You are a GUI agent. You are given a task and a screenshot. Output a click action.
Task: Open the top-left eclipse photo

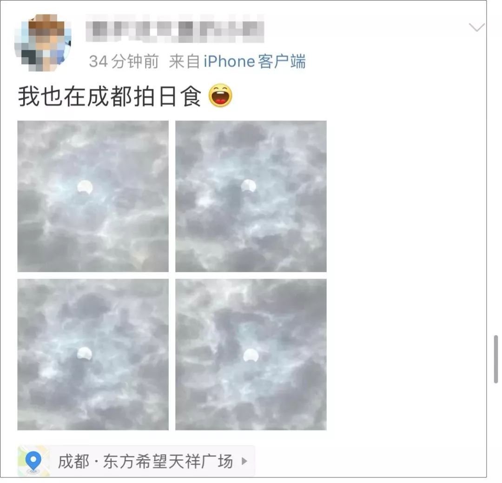point(93,196)
